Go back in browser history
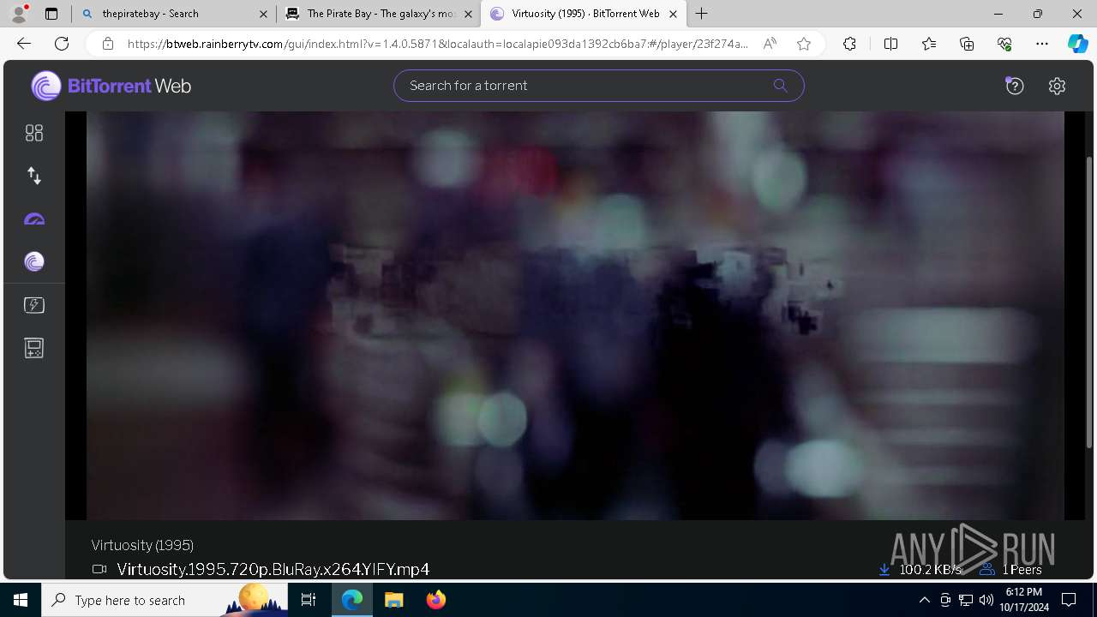 (x=24, y=44)
